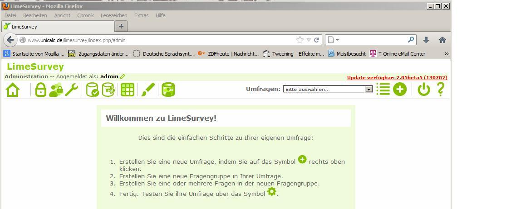Log out using power icon
Viewport: 511px width, 209px height.
pyautogui.click(x=424, y=89)
